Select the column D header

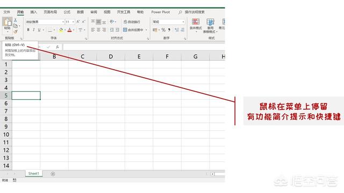(x=111, y=57)
